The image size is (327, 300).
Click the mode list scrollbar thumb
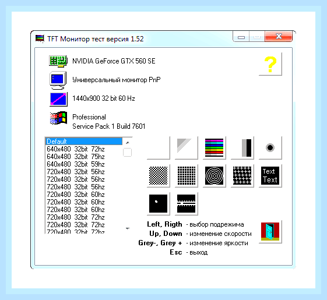[128, 152]
